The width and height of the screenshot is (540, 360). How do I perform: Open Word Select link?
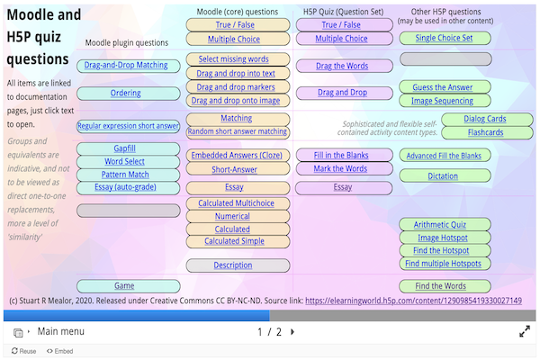(125, 161)
